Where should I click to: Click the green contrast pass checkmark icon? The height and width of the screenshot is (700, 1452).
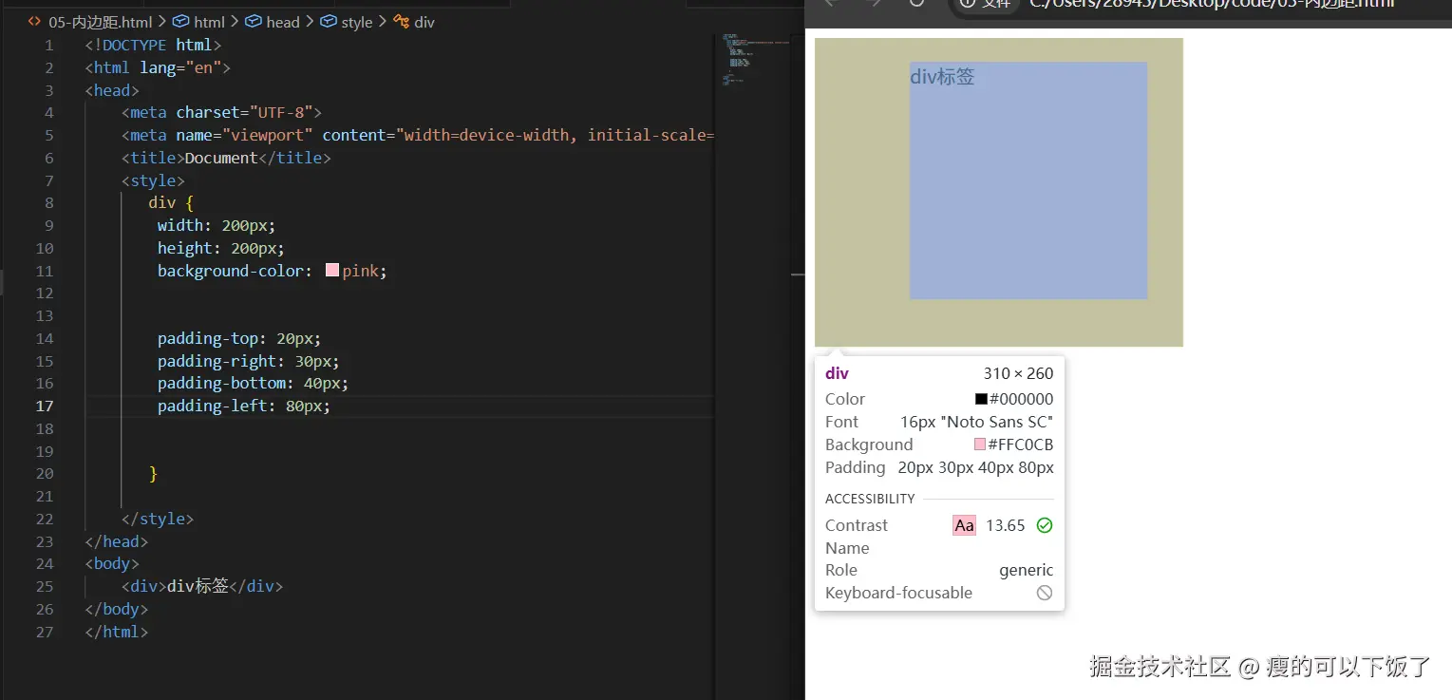(1045, 525)
